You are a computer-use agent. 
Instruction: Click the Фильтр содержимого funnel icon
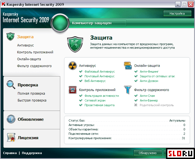(128, 90)
